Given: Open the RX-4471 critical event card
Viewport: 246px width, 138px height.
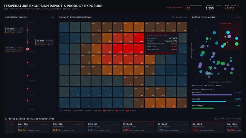Looking at the screenshot, I should (x=15, y=49).
